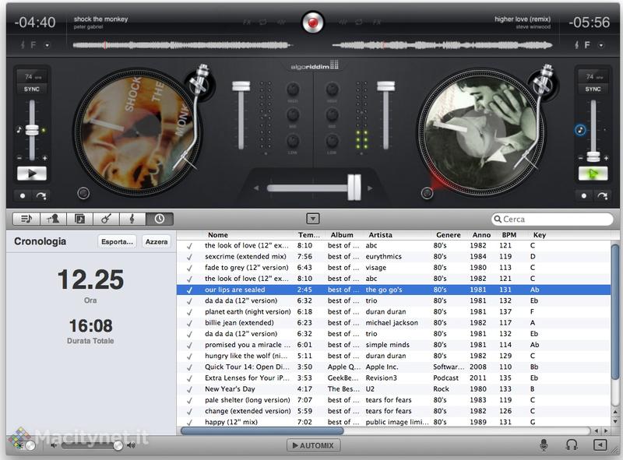Image resolution: width=623 pixels, height=460 pixels.
Task: Select the treble clef key view icon
Action: [133, 219]
